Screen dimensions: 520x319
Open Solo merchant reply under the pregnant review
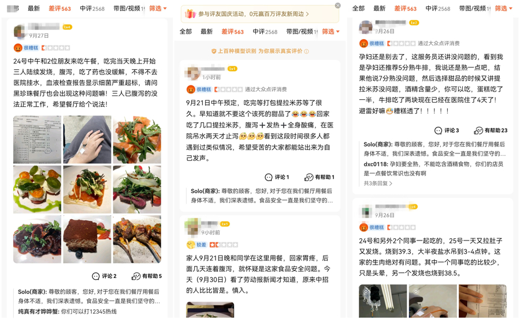[434, 149]
